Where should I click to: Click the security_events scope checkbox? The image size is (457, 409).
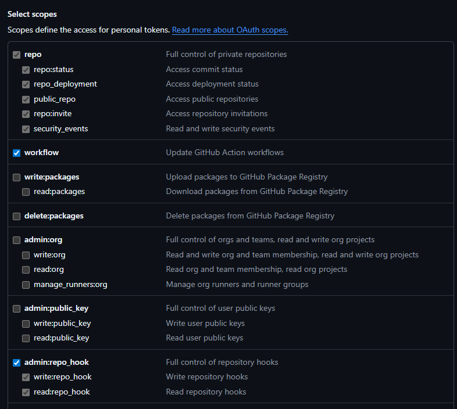[x=26, y=129]
